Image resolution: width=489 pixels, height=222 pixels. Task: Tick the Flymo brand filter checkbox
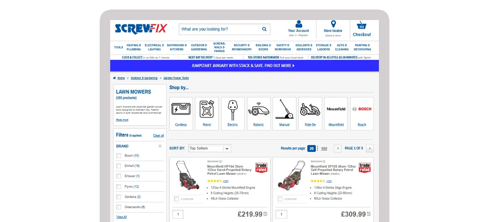119,186
